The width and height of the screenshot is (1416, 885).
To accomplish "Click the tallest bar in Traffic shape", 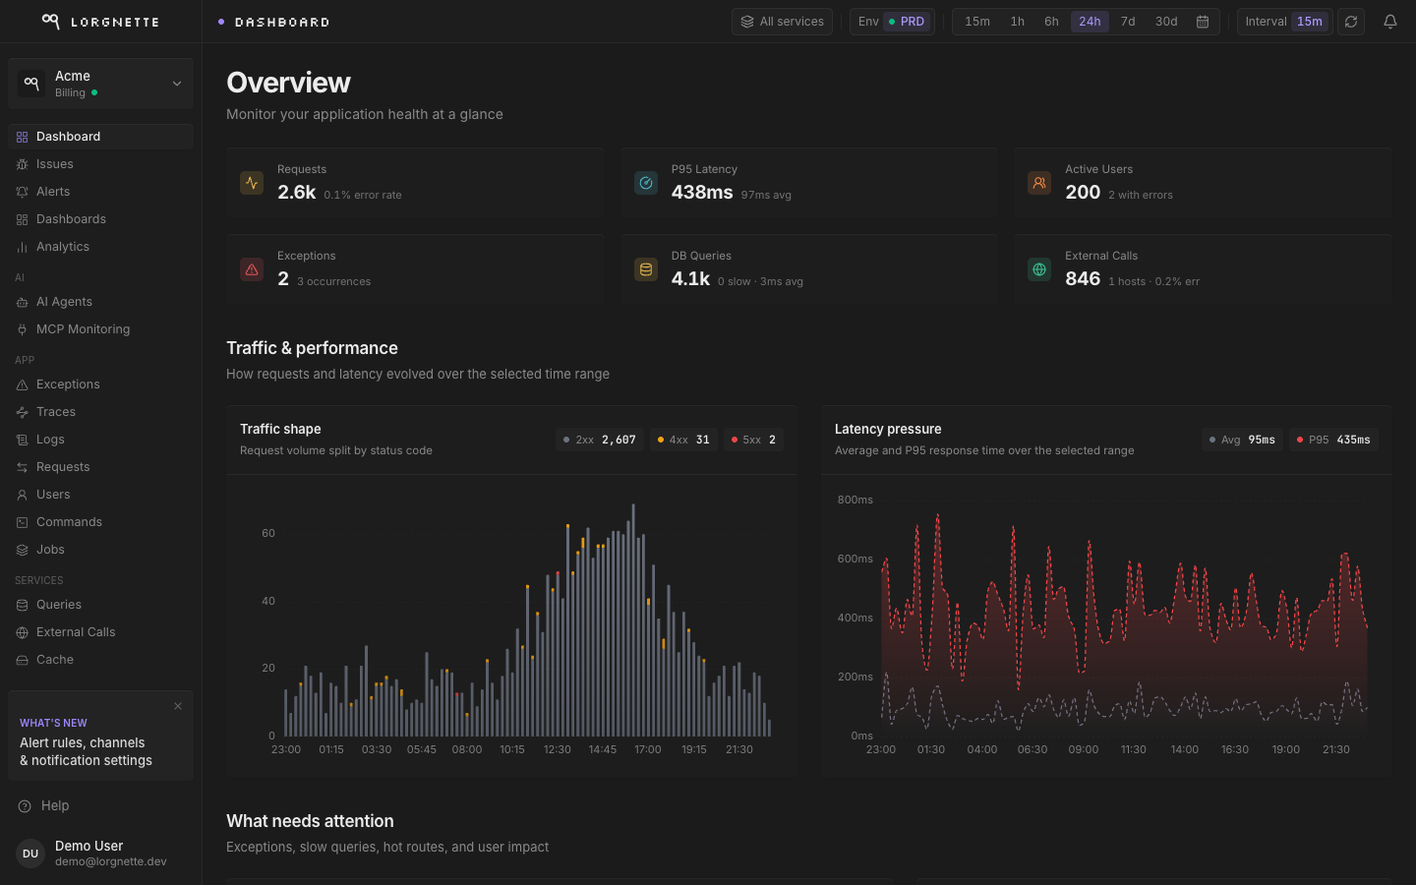I will click(x=633, y=620).
